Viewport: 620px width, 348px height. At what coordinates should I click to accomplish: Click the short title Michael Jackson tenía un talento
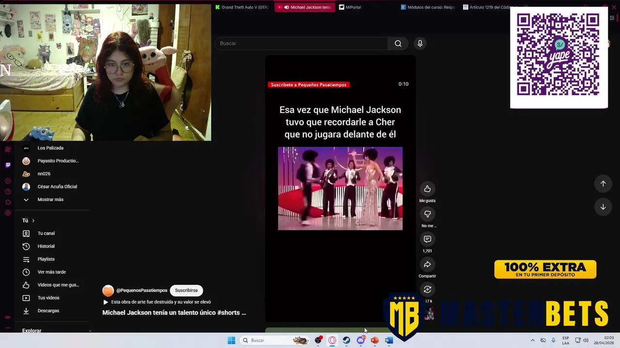point(174,313)
